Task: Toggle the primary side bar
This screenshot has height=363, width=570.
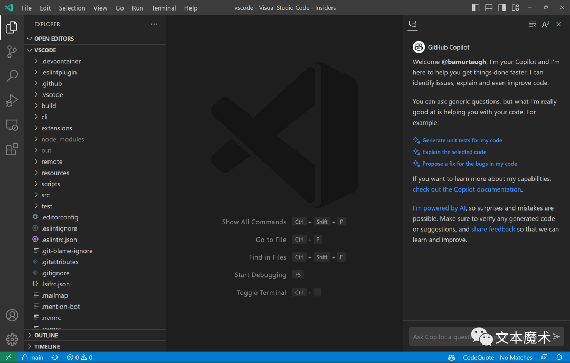Action: pos(476,7)
